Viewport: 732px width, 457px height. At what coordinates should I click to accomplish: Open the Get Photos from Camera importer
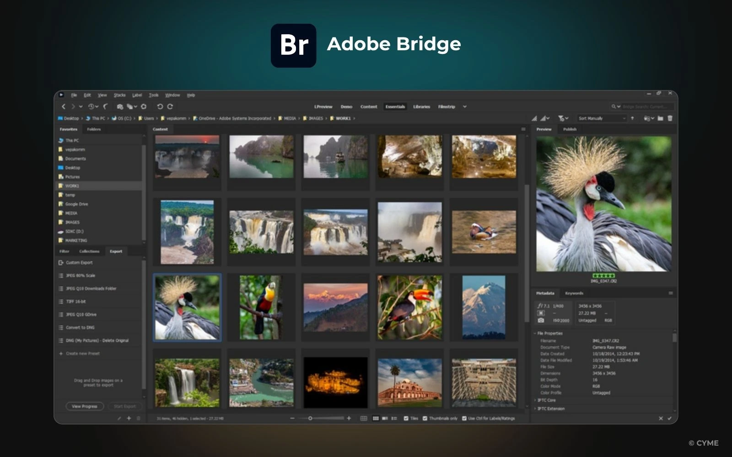click(120, 106)
